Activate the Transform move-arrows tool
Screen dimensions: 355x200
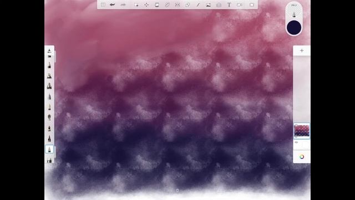[x=146, y=5]
